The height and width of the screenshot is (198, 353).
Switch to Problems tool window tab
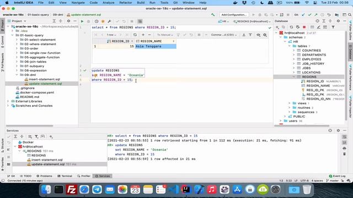pyautogui.click(x=44, y=176)
